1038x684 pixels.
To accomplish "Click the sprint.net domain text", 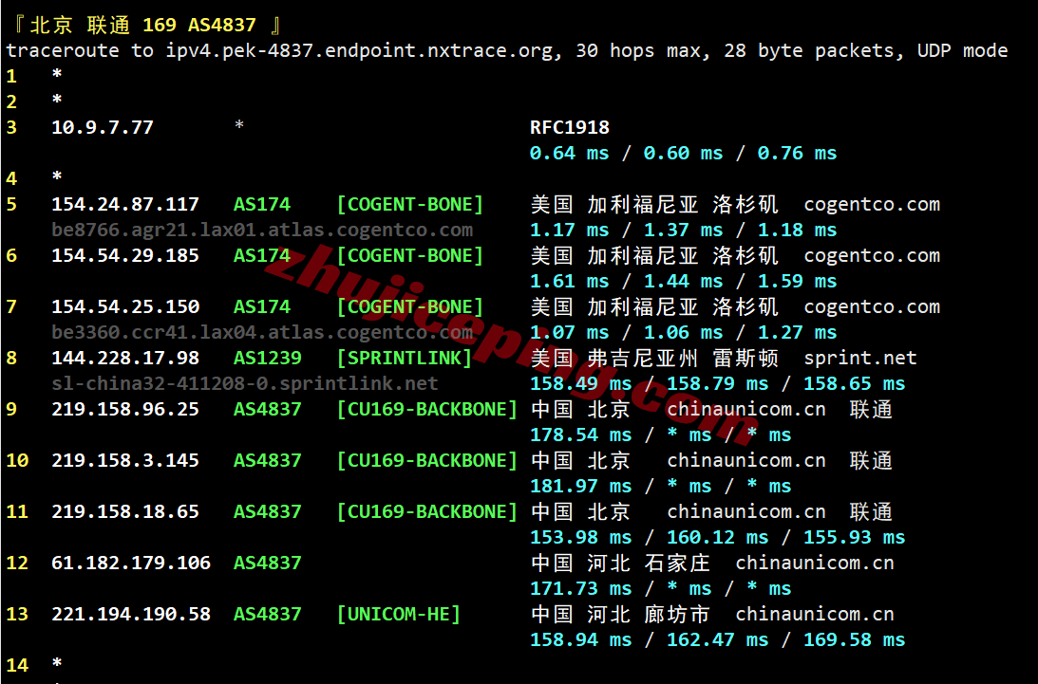I will coord(859,358).
